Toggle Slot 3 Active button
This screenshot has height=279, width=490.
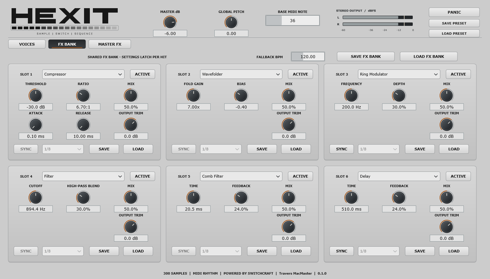[458, 74]
